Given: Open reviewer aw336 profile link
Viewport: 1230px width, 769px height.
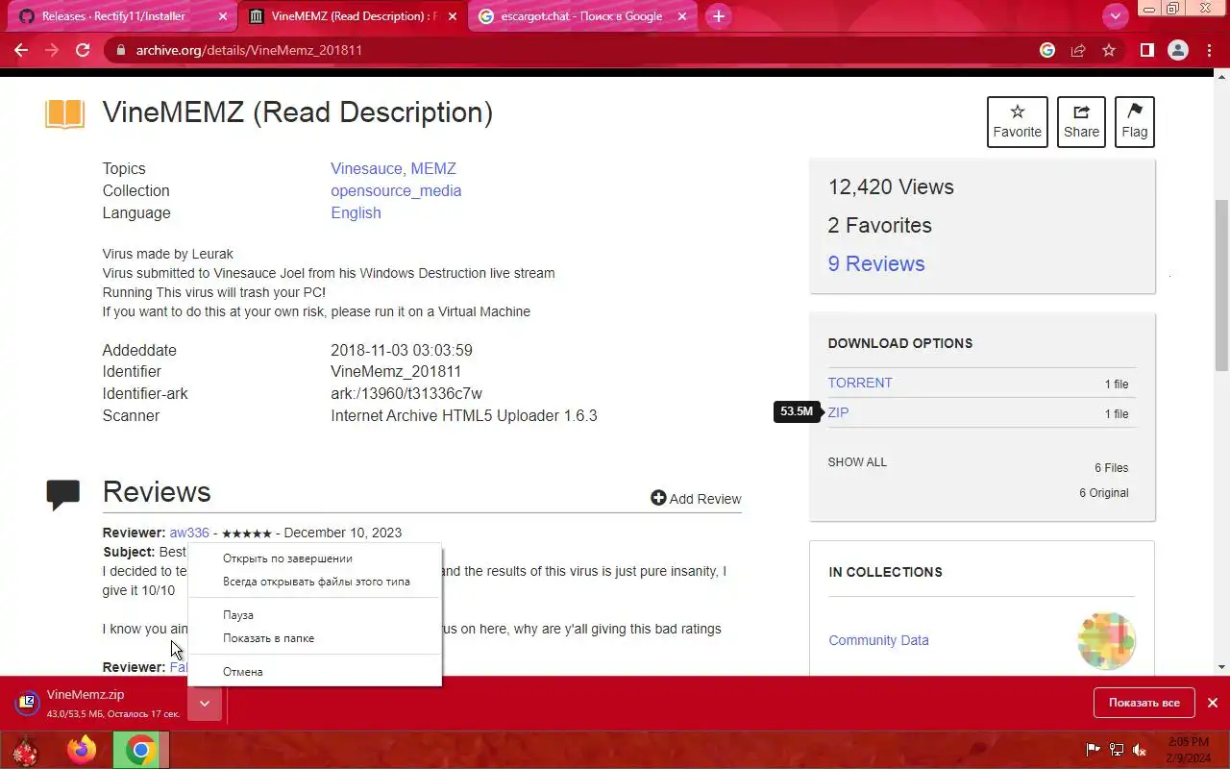Looking at the screenshot, I should 189,533.
